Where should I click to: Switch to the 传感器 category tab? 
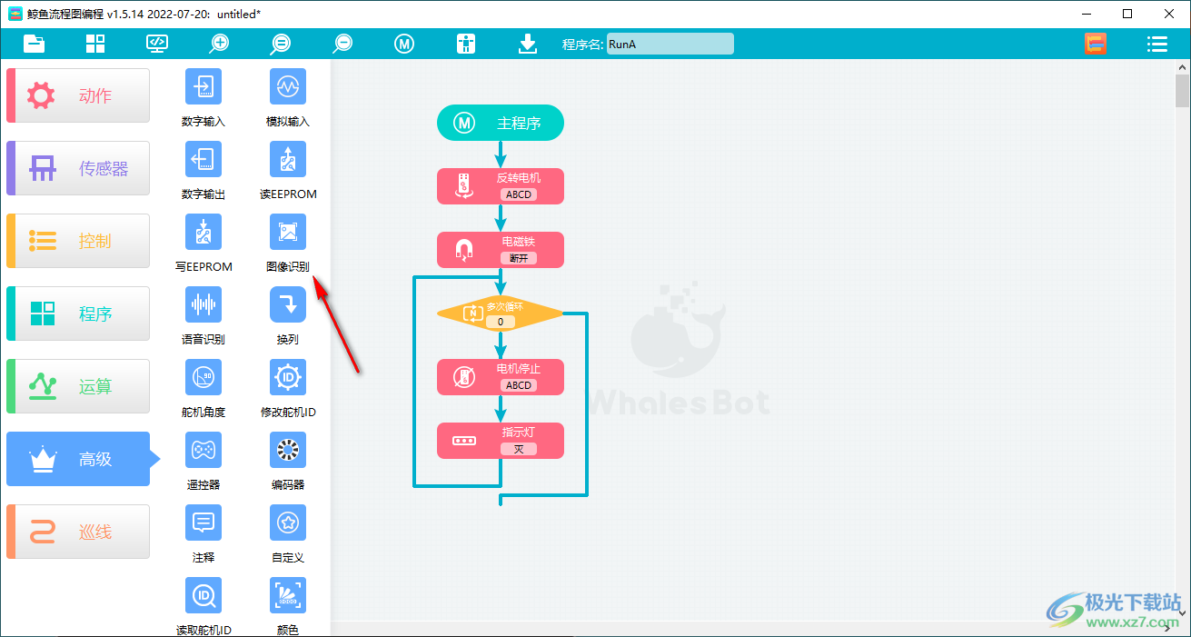pos(78,168)
